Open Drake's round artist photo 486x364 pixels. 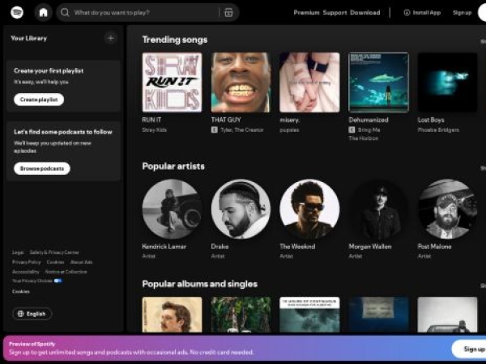[x=241, y=209]
